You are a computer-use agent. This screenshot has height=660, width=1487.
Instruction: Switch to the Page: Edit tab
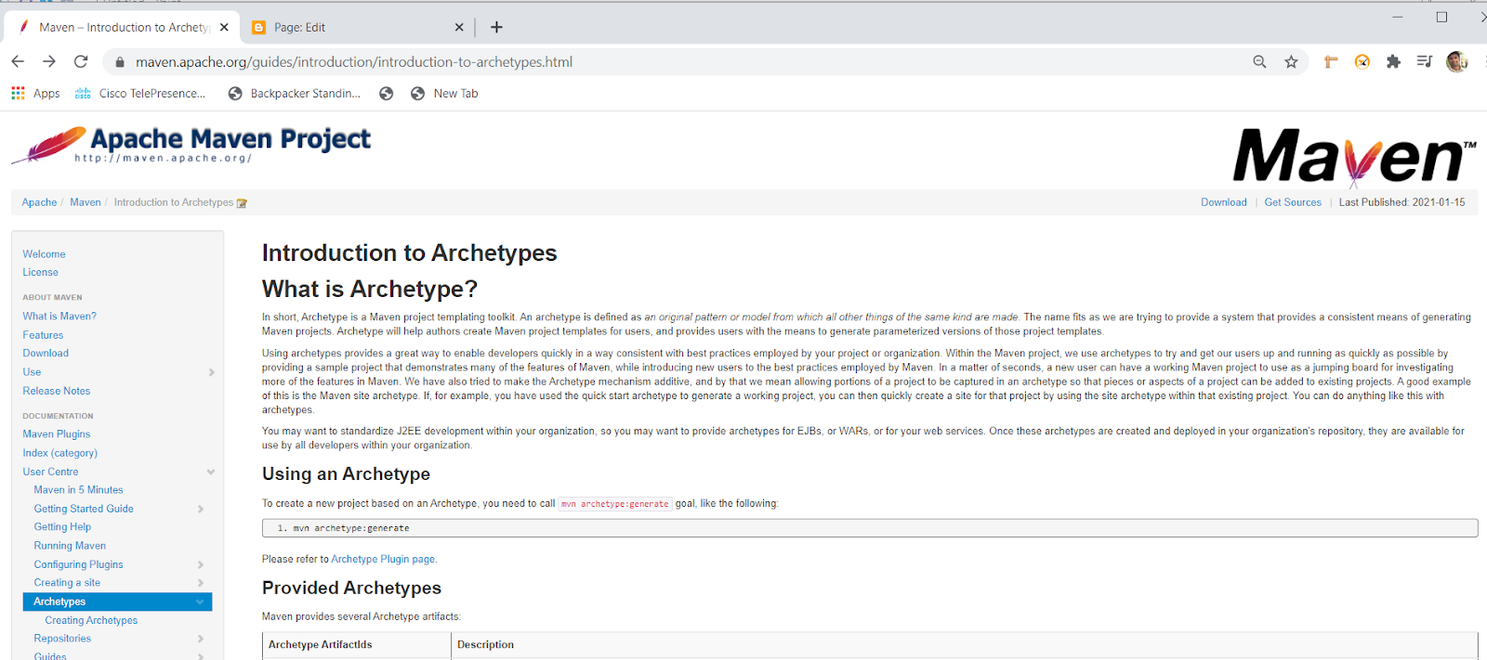click(358, 27)
